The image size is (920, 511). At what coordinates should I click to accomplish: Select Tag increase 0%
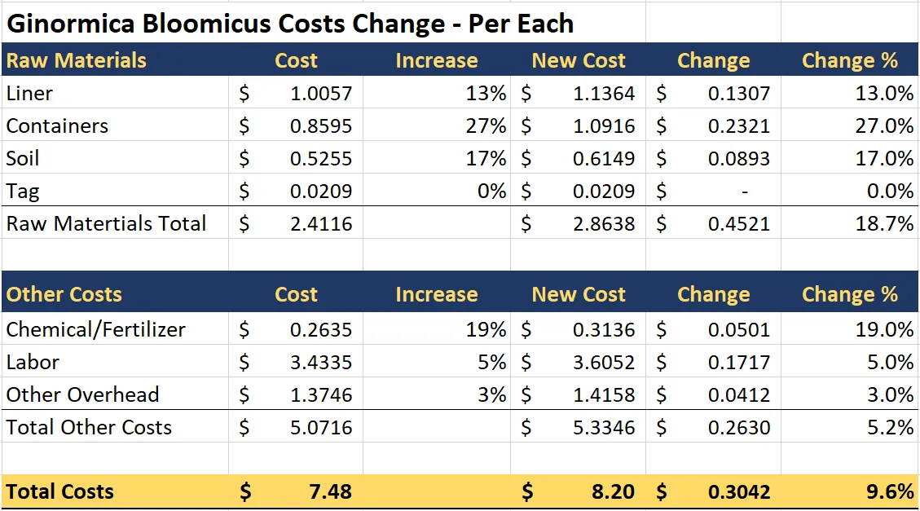click(x=491, y=191)
